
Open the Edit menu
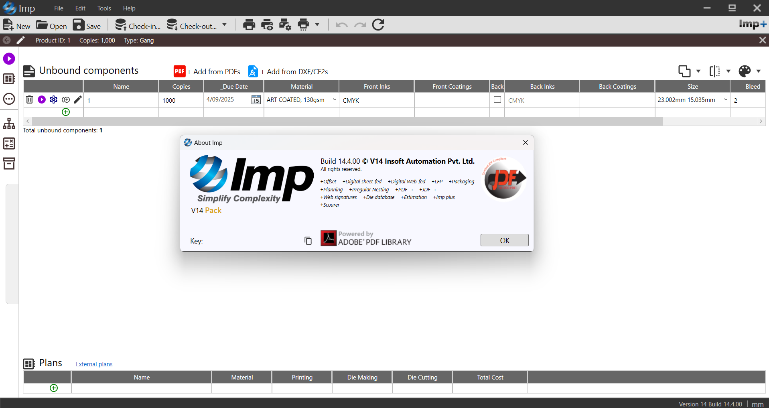80,8
